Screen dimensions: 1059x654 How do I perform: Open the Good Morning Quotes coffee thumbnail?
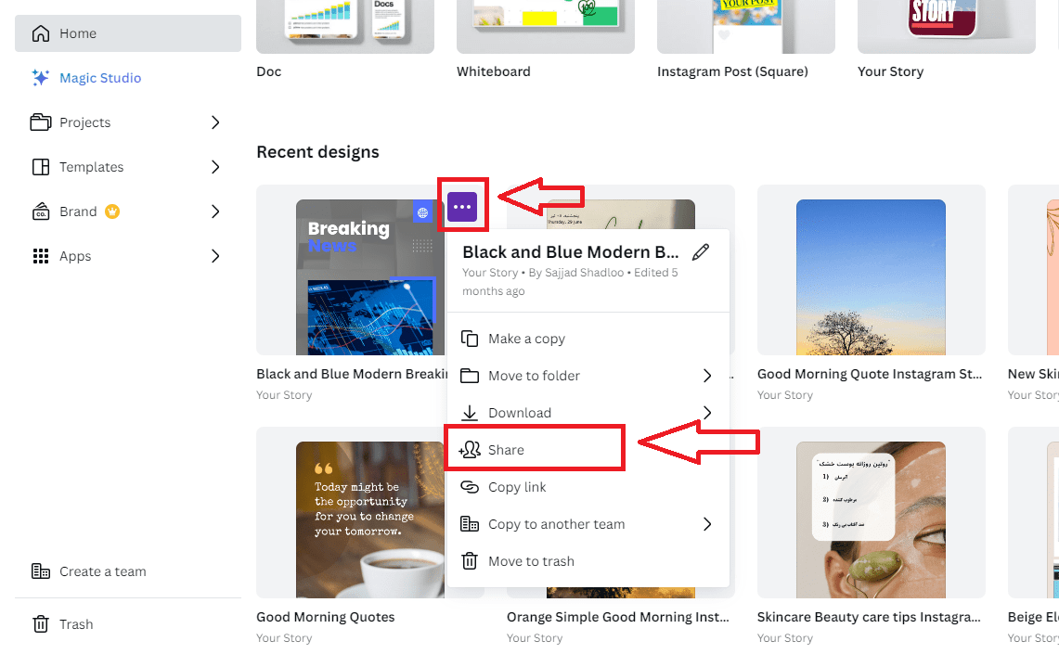370,519
